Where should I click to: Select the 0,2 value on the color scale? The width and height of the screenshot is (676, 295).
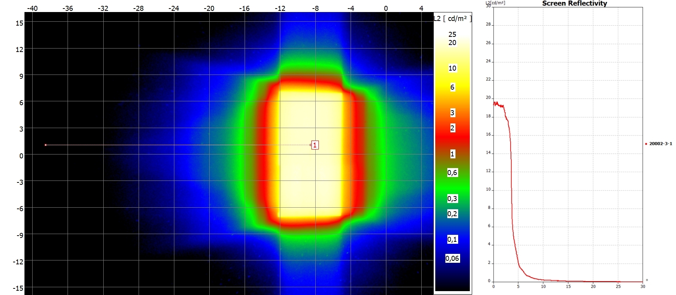[452, 214]
